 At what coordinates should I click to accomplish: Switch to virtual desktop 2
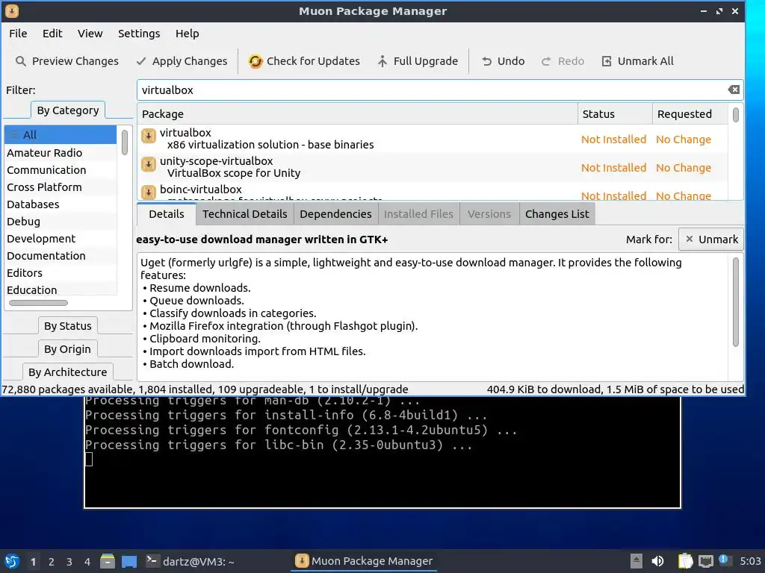coord(52,562)
